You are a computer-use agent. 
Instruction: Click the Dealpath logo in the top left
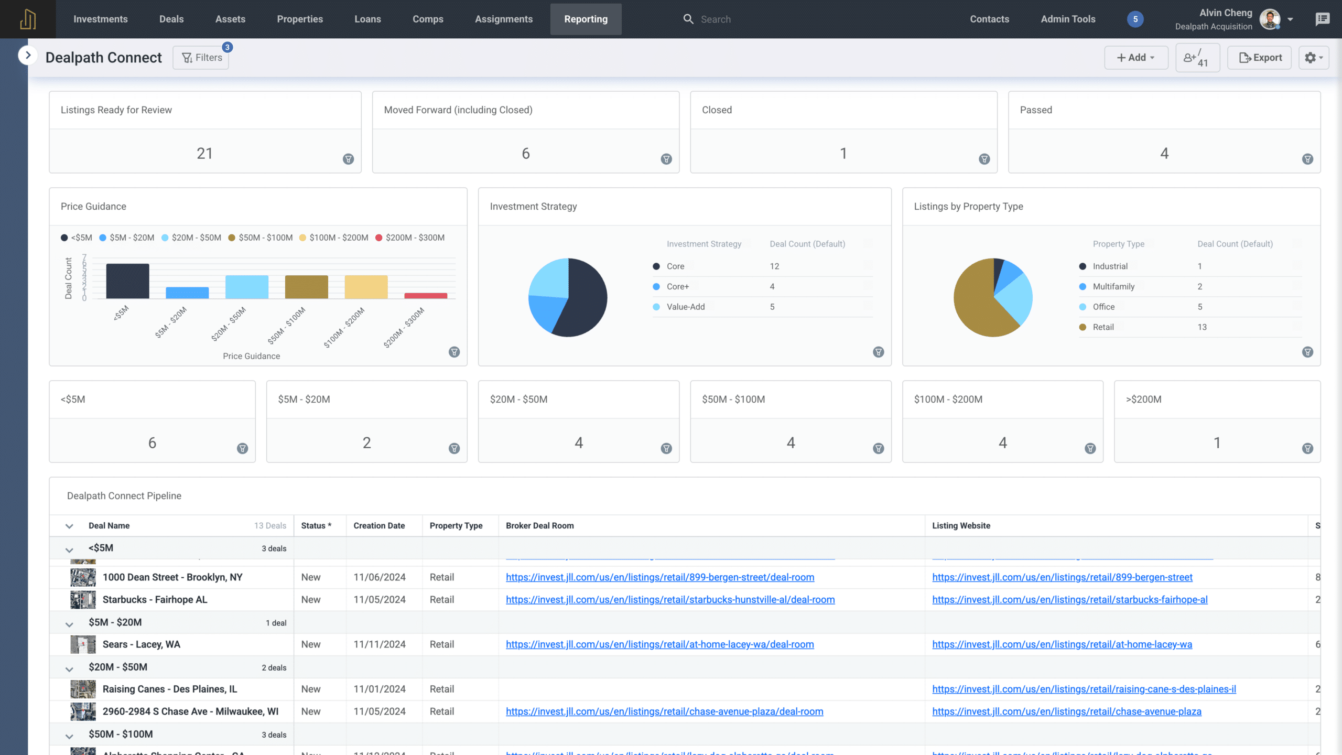click(x=27, y=19)
